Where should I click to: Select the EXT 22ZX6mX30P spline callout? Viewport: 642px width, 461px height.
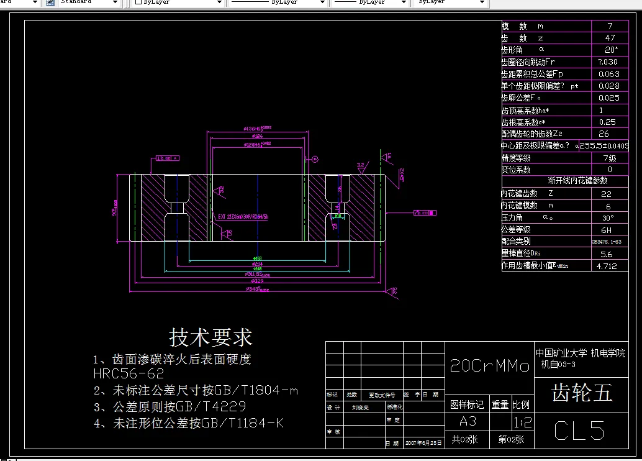243,217
